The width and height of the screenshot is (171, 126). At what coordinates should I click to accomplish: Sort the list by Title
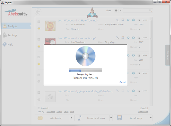(72, 112)
